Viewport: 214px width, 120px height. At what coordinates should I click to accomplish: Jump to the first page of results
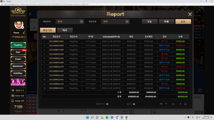pos(161,104)
